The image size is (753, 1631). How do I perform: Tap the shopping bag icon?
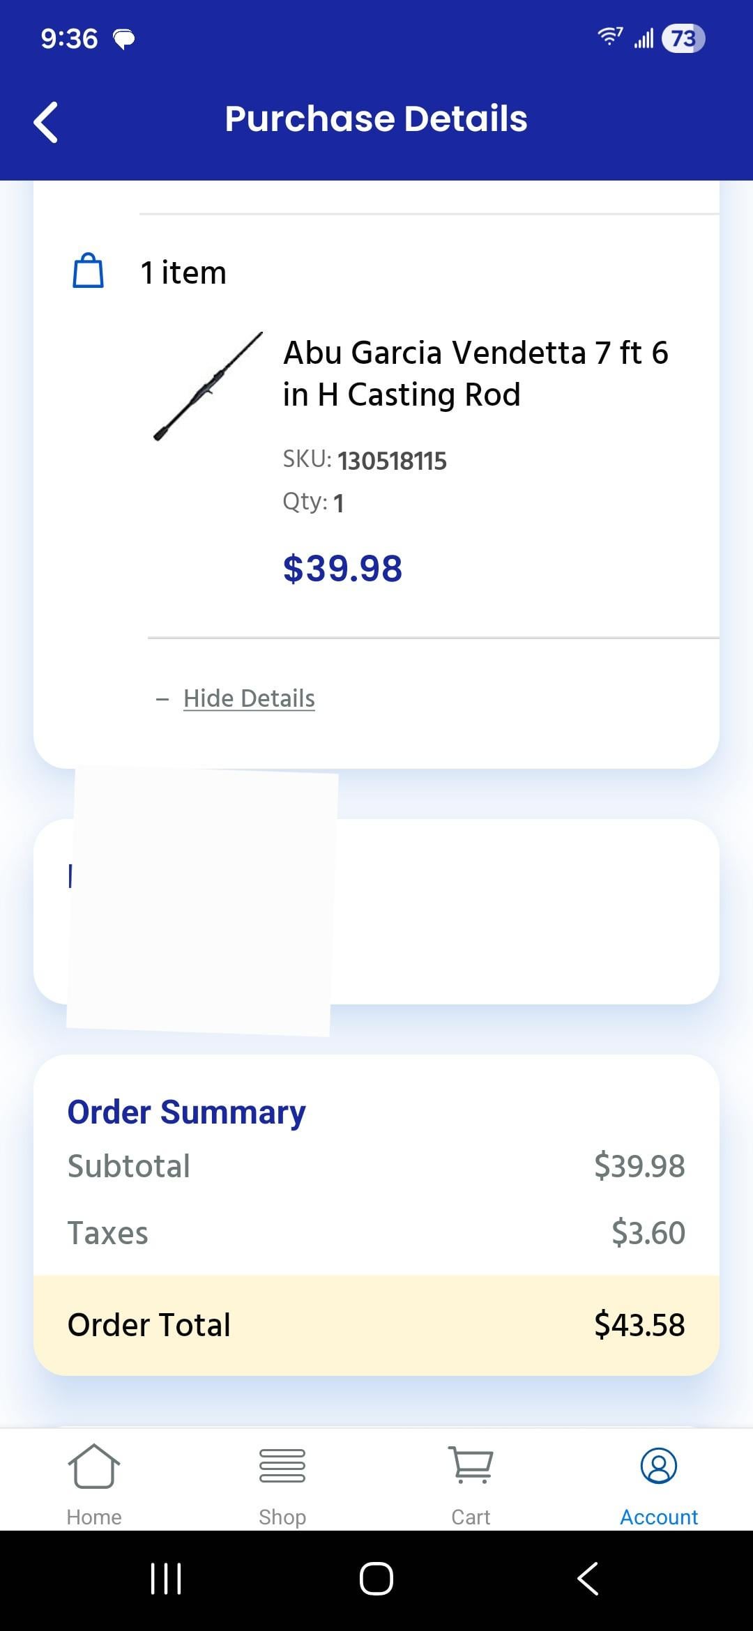point(89,271)
